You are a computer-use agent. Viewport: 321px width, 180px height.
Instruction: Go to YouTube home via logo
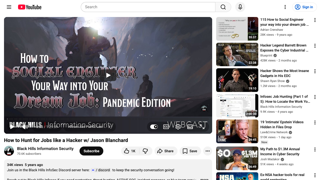pos(30,7)
